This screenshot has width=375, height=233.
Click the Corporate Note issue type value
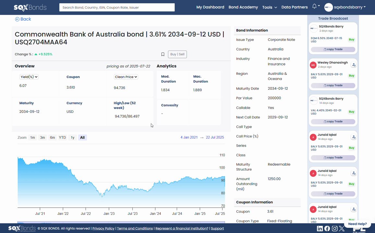[281, 40]
